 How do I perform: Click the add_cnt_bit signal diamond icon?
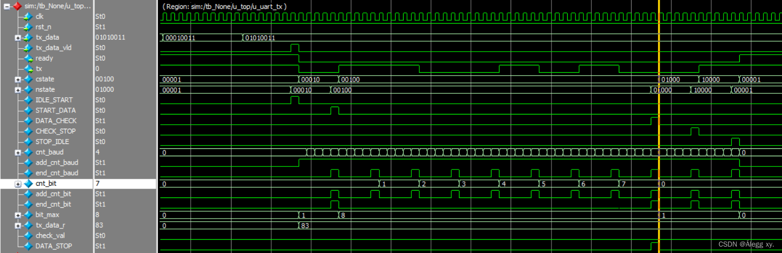coord(28,194)
